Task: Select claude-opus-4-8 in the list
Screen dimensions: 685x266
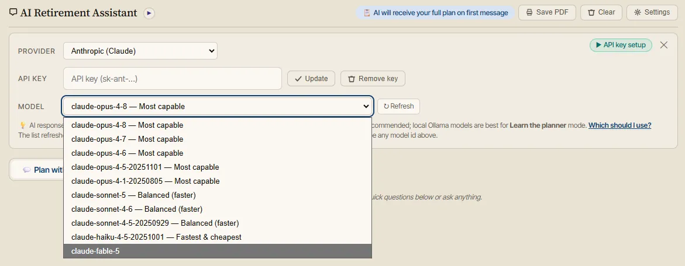Action: click(x=218, y=125)
